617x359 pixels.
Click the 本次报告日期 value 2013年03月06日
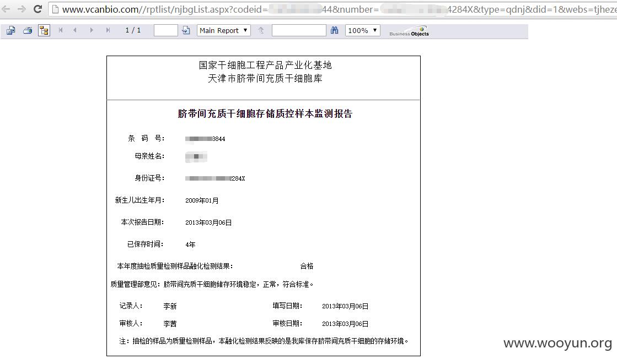coord(208,222)
